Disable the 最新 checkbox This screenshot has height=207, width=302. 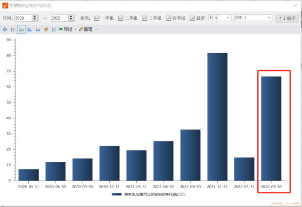tap(192, 18)
